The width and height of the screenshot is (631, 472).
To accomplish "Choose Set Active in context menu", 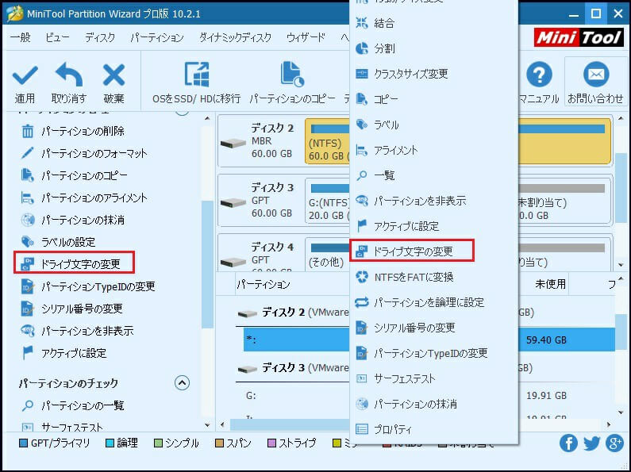I will (434, 226).
